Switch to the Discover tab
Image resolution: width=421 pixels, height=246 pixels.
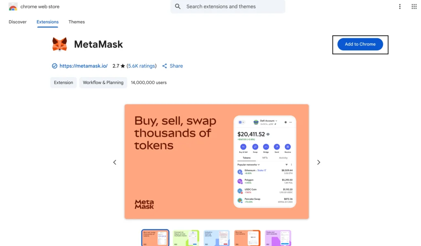(17, 22)
